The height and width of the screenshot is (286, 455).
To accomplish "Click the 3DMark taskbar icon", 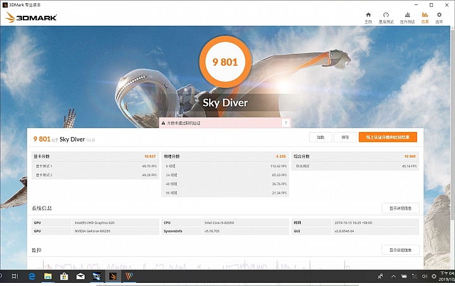I will (x=113, y=277).
